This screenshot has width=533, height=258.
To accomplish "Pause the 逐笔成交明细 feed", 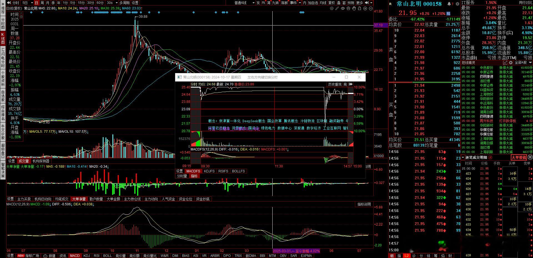I will click(530, 157).
